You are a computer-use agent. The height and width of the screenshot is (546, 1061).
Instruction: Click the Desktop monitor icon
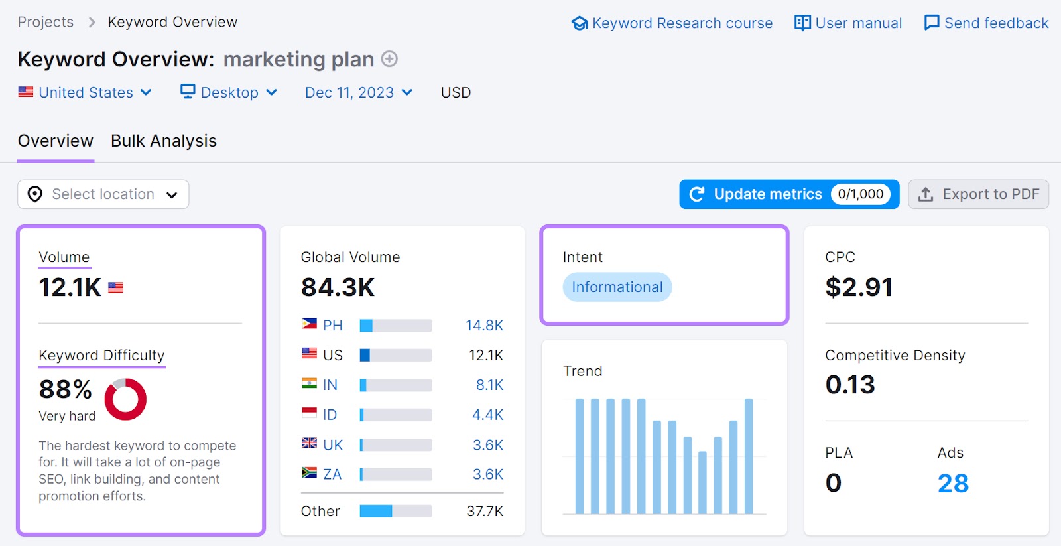tap(188, 92)
